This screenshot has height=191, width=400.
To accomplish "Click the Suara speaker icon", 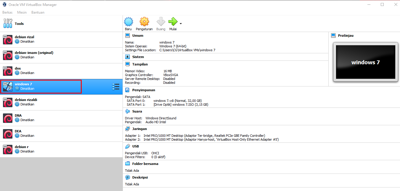I will 127,111.
